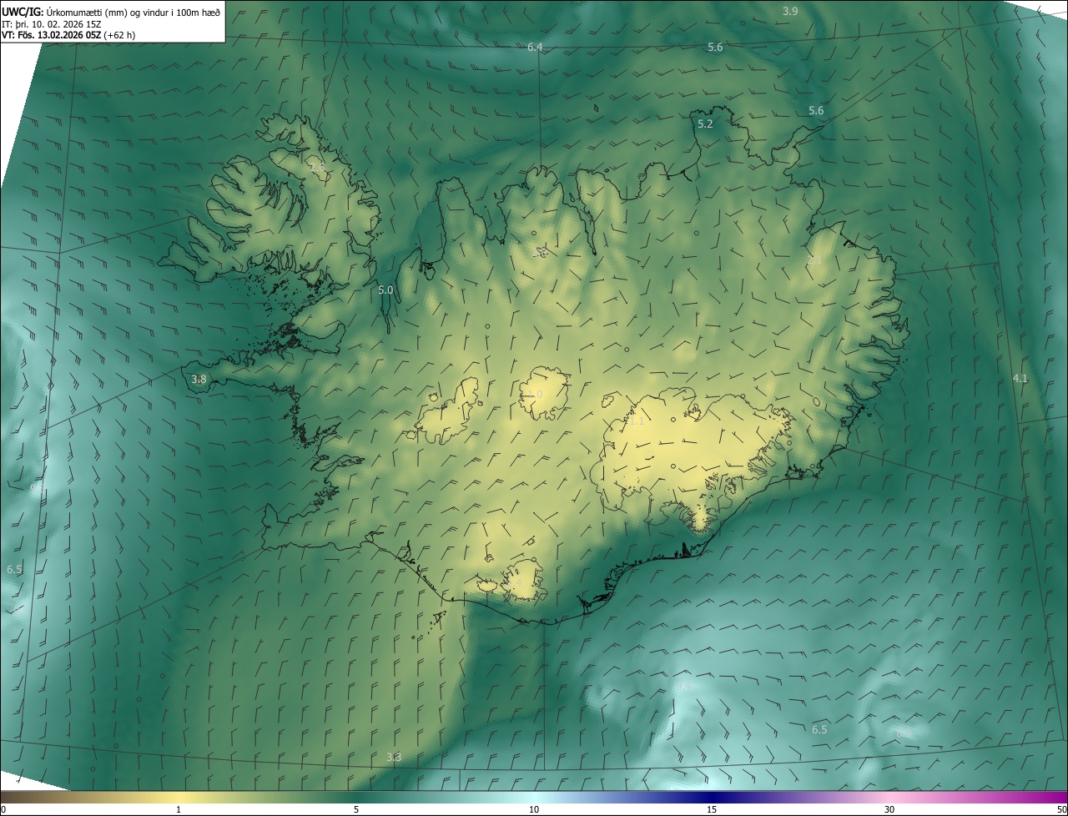Click the 6.4 value label north of Iceland
Screen dimensions: 1068x816
pos(535,48)
